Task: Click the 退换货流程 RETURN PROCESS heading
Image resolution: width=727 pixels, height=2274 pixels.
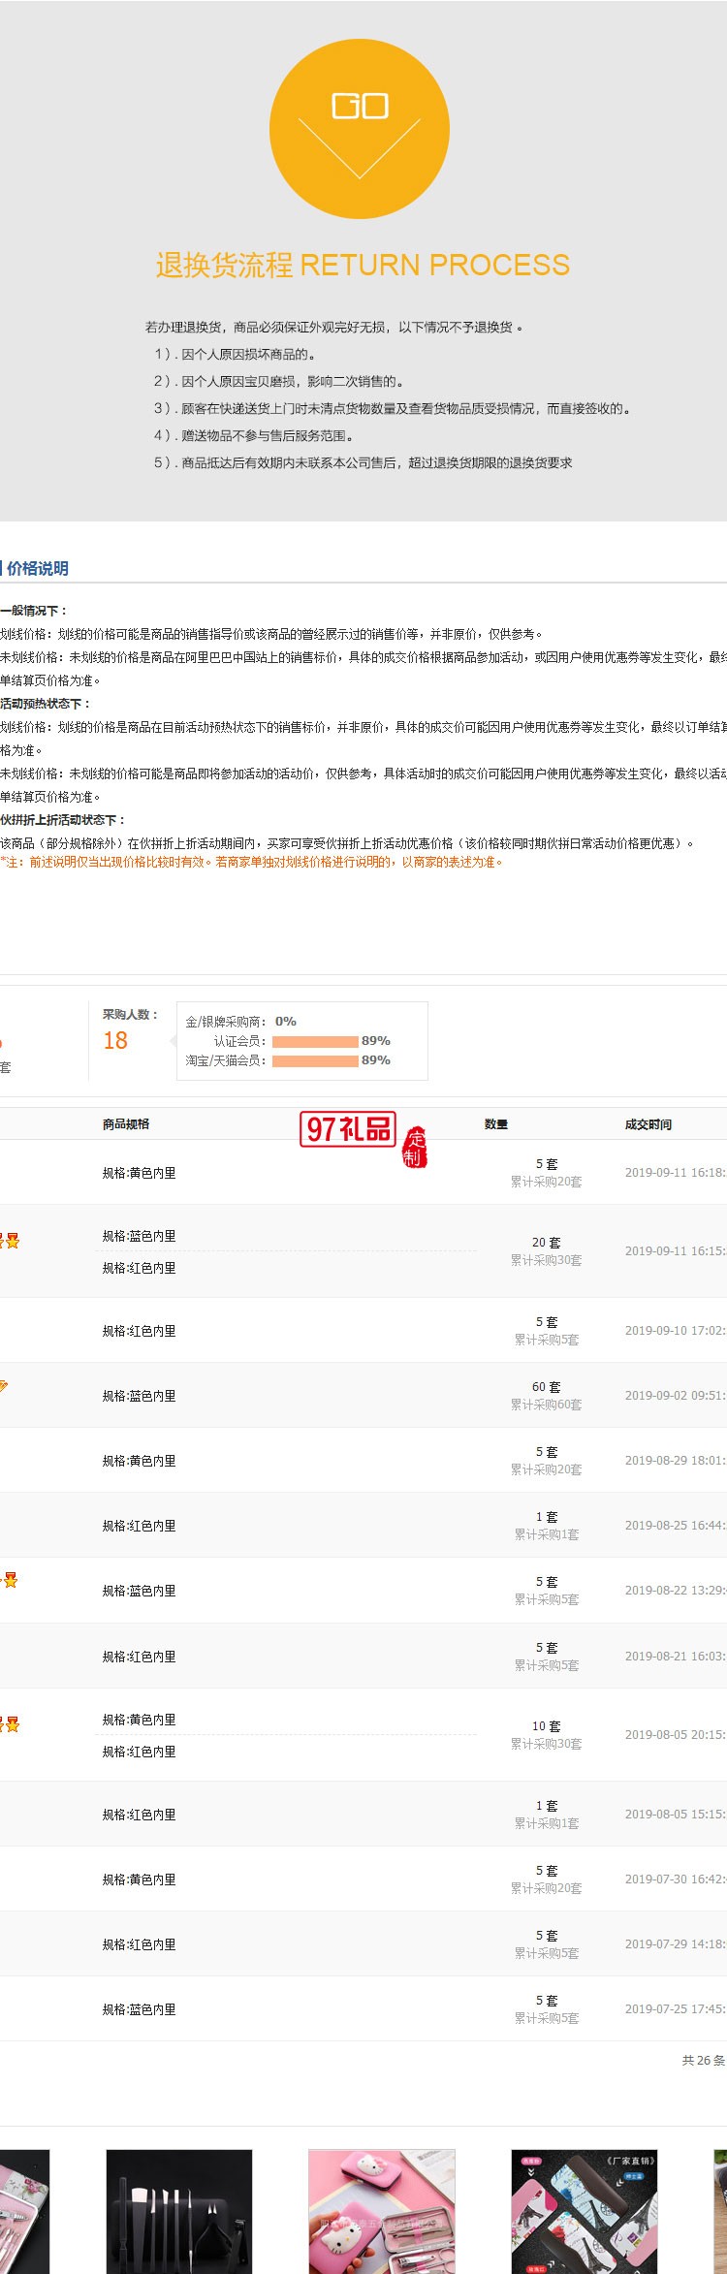Action: (363, 265)
